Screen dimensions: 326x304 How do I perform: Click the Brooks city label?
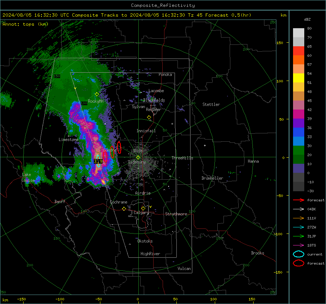(x=258, y=253)
